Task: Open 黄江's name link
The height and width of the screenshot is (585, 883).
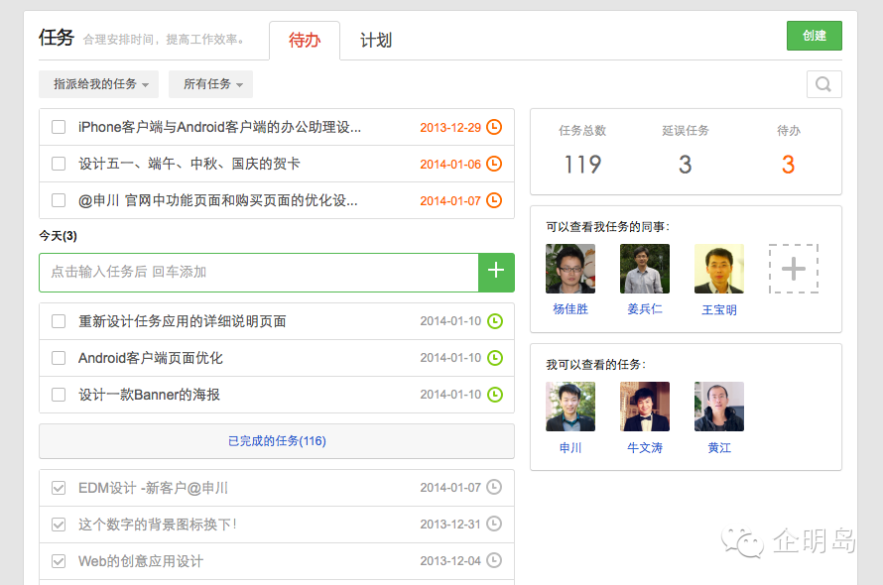Action: point(719,447)
